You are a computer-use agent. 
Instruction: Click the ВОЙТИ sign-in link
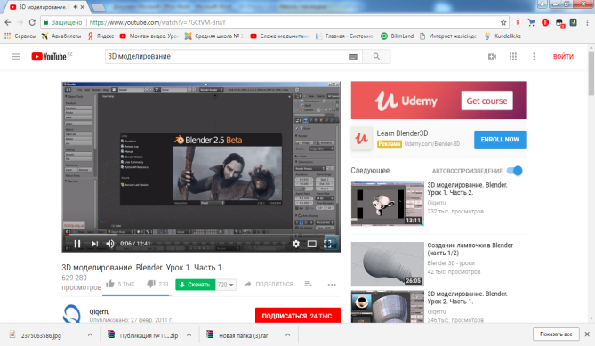[x=563, y=57]
